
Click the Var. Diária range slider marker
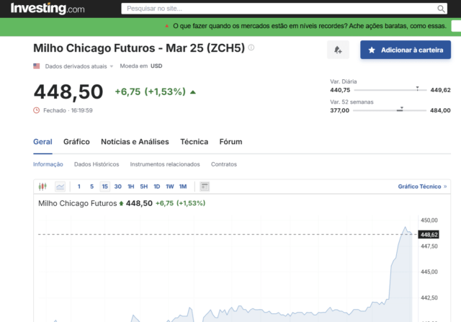click(x=417, y=89)
